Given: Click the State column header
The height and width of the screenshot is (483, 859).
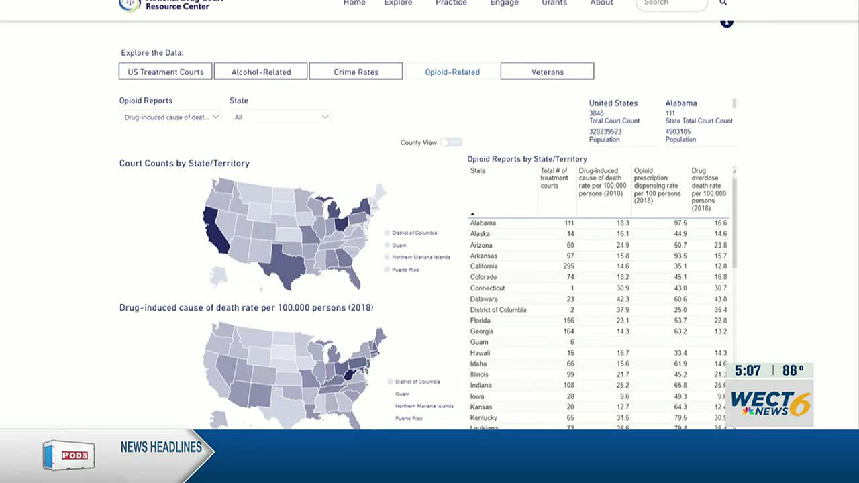Looking at the screenshot, I should tap(478, 171).
